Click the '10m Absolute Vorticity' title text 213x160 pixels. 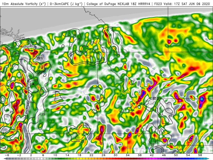click(x=20, y=4)
